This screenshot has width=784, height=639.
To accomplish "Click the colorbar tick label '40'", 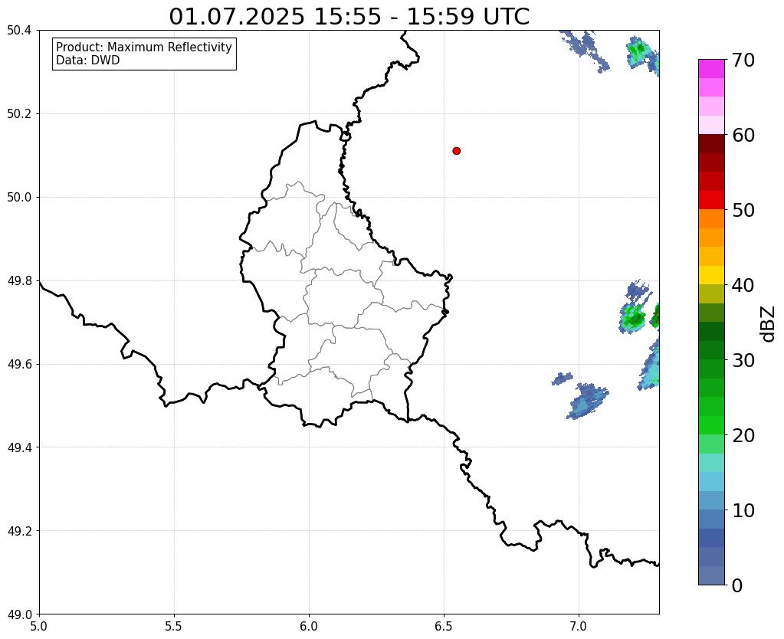I will coord(743,285).
